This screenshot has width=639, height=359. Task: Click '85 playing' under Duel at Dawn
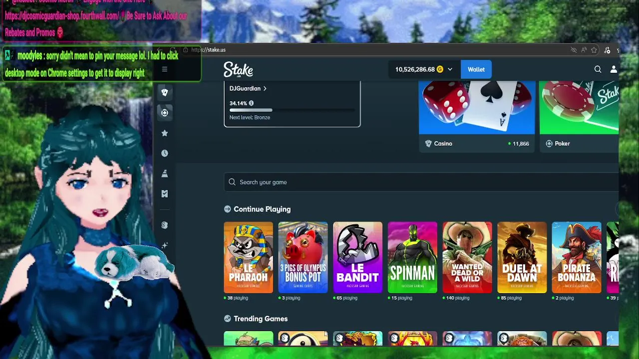511,298
